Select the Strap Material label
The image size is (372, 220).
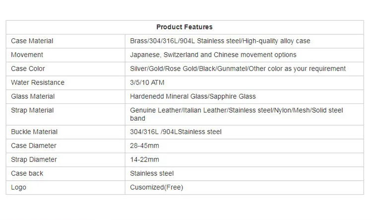pyautogui.click(x=32, y=110)
